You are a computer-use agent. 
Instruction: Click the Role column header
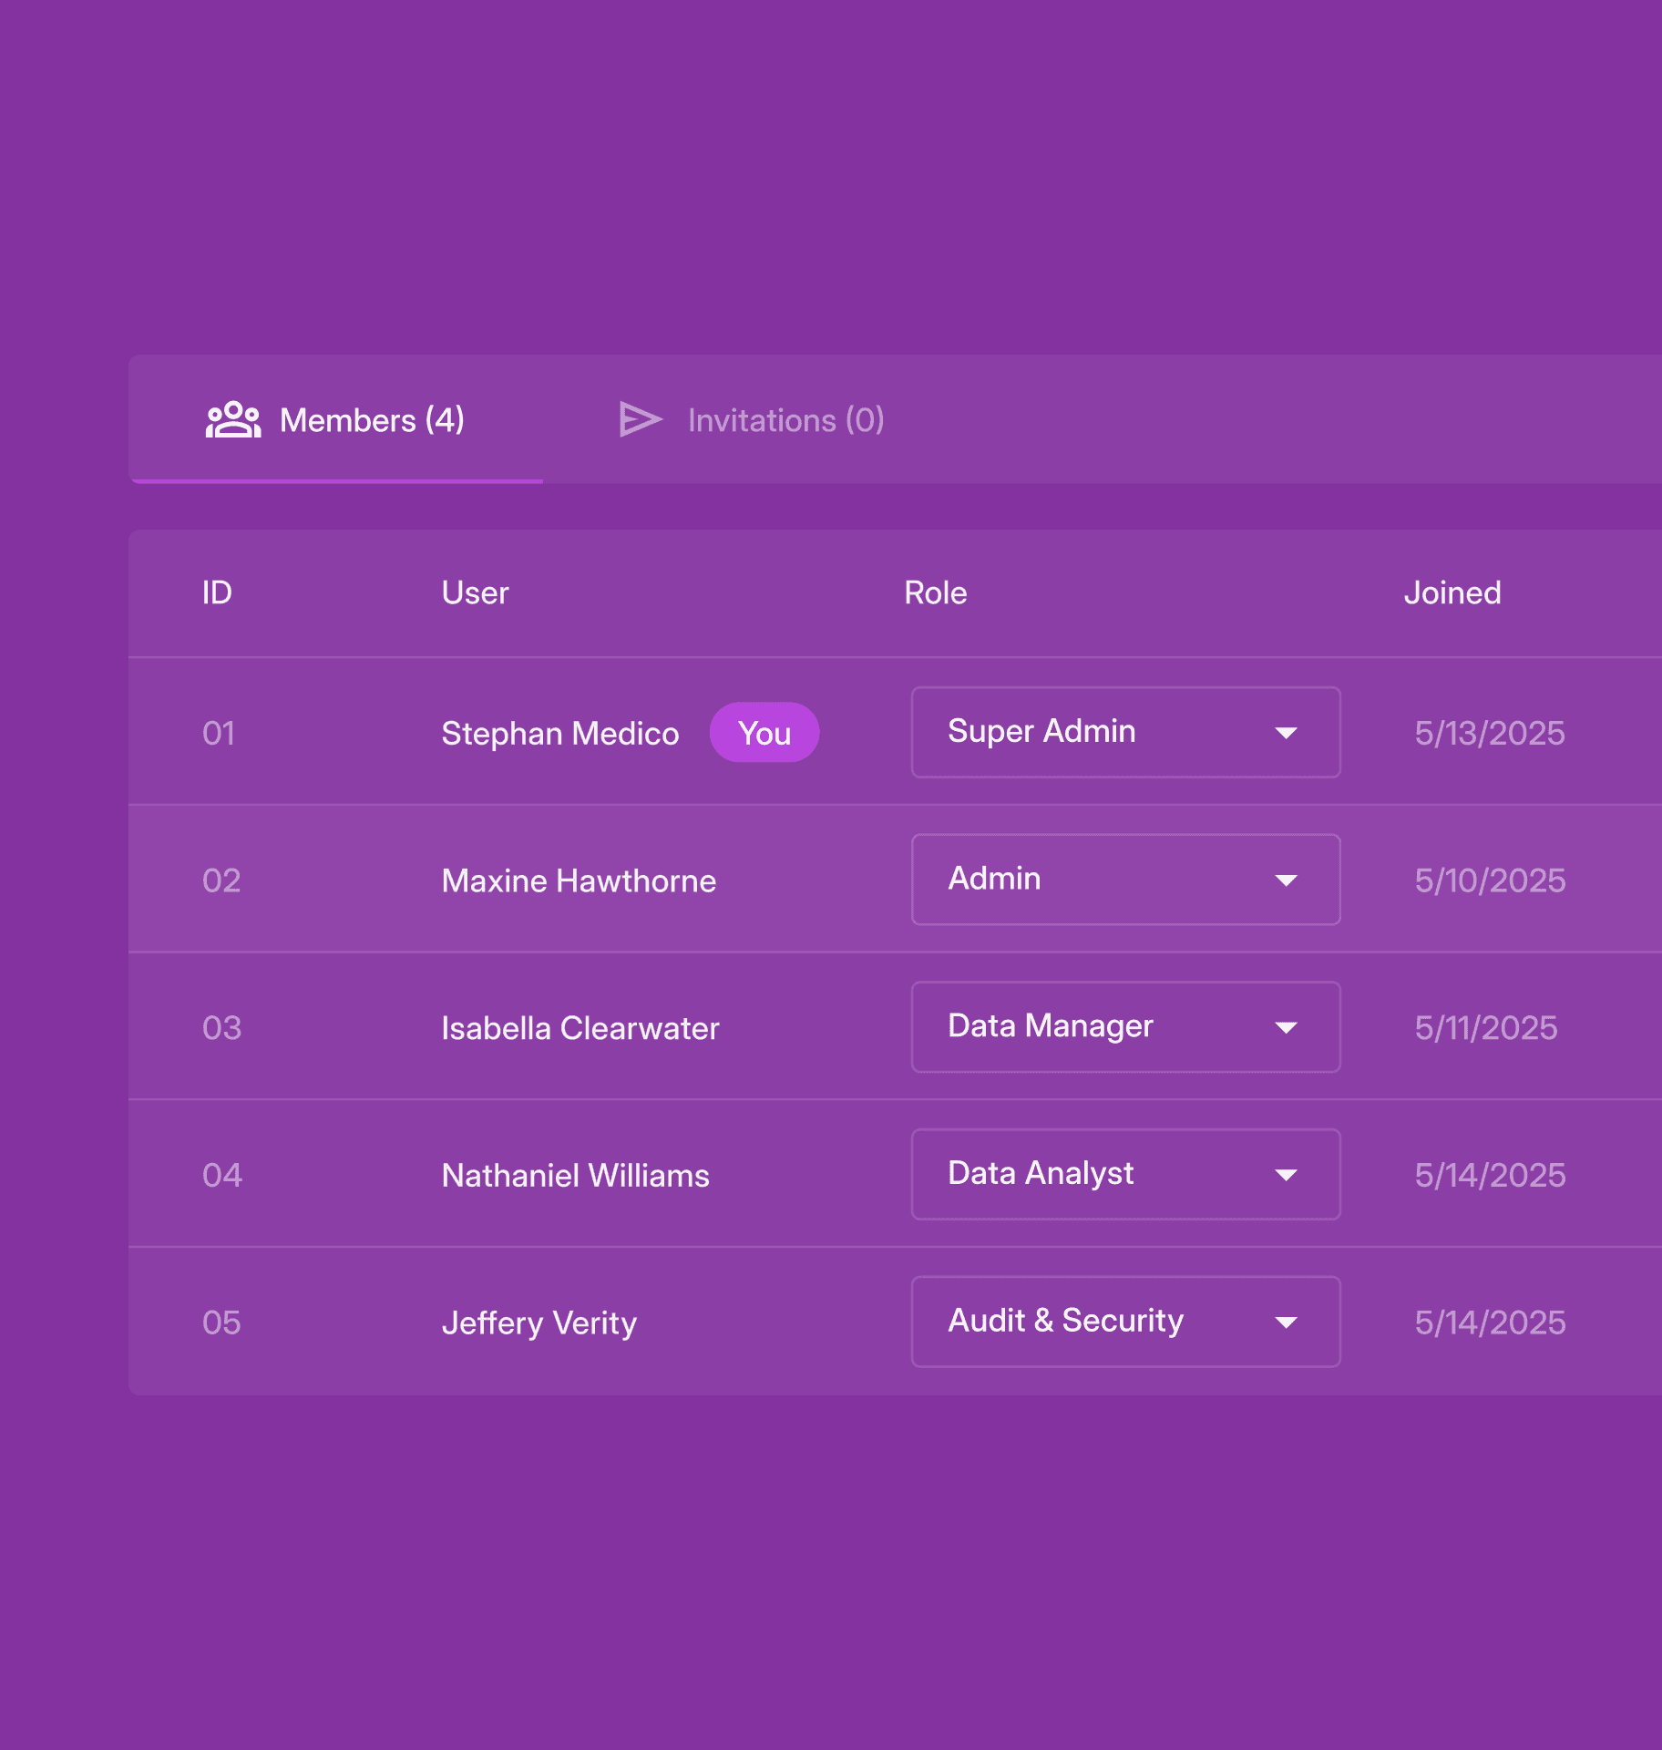pos(936,592)
